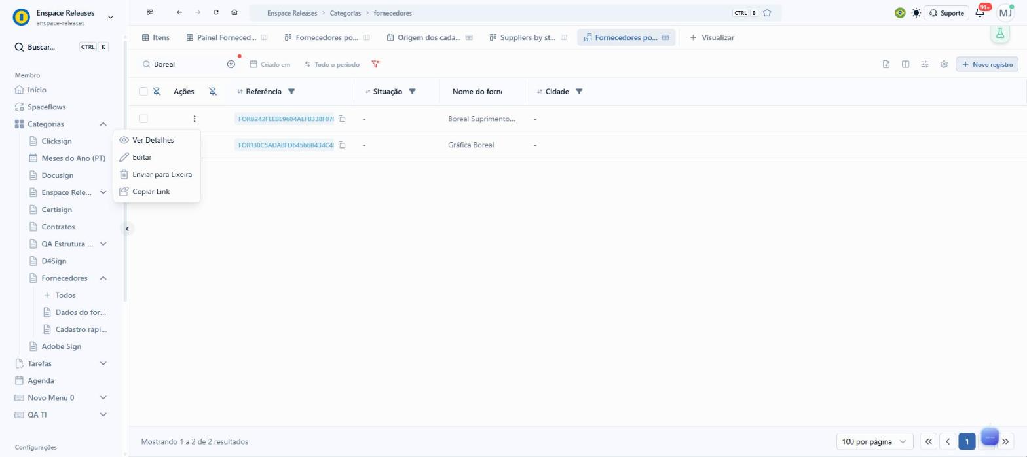Expand the Tarefas section
This screenshot has height=457, width=1027.
tap(103, 363)
